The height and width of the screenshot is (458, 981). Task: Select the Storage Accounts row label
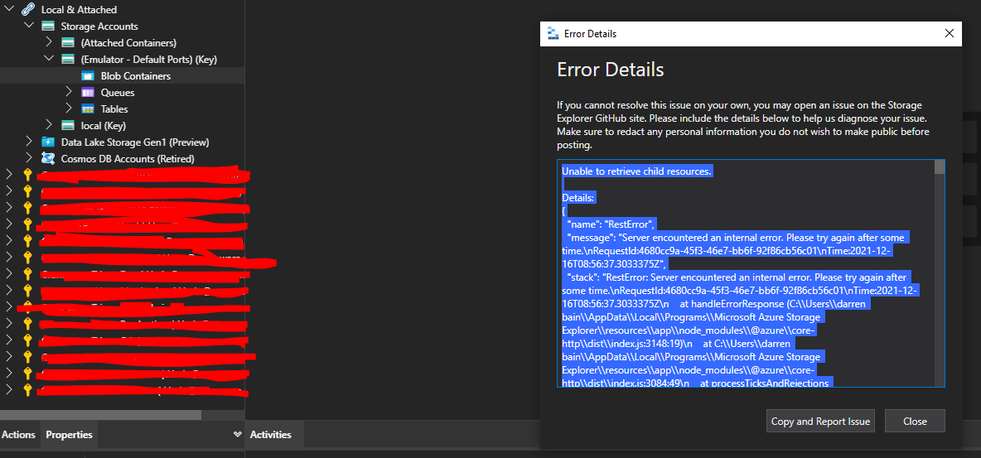pos(99,27)
